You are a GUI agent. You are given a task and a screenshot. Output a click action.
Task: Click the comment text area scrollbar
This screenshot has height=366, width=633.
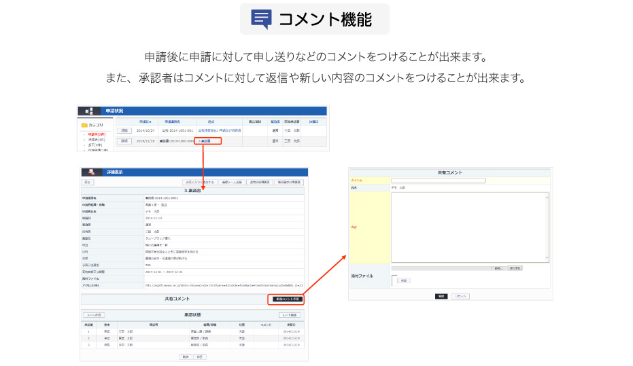coord(547,227)
